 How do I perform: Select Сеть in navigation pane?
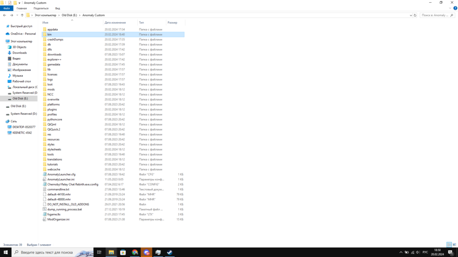pyautogui.click(x=14, y=121)
